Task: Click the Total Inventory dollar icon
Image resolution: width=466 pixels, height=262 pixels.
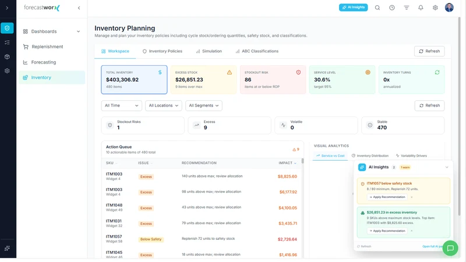Action: (160, 72)
